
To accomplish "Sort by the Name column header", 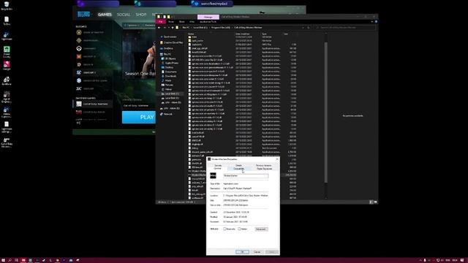I will pyautogui.click(x=191, y=34).
